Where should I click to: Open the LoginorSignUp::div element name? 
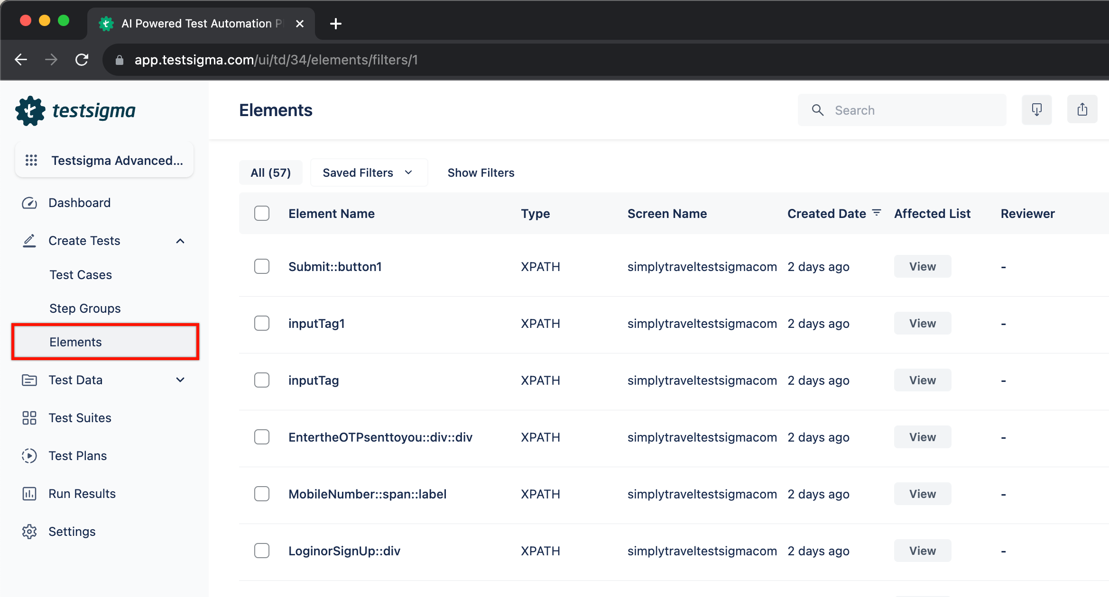click(x=344, y=551)
